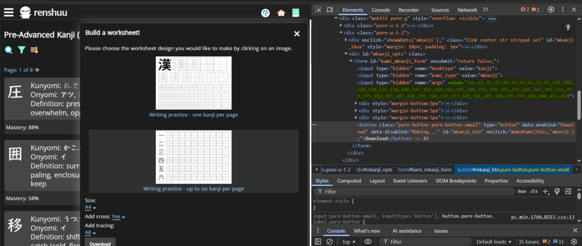Click the renshuu help question mark icon
This screenshot has height=246, width=582.
[x=265, y=13]
